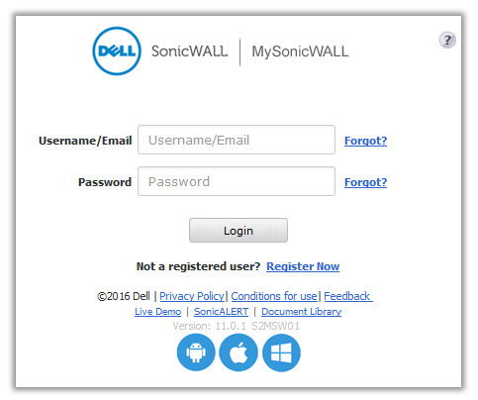This screenshot has width=478, height=400.
Task: Open the Document Library link
Action: [x=302, y=312]
